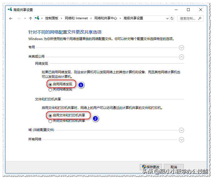This screenshot has width=213, height=179.
Task: Click the network icon in address bar
Action: (37, 18)
